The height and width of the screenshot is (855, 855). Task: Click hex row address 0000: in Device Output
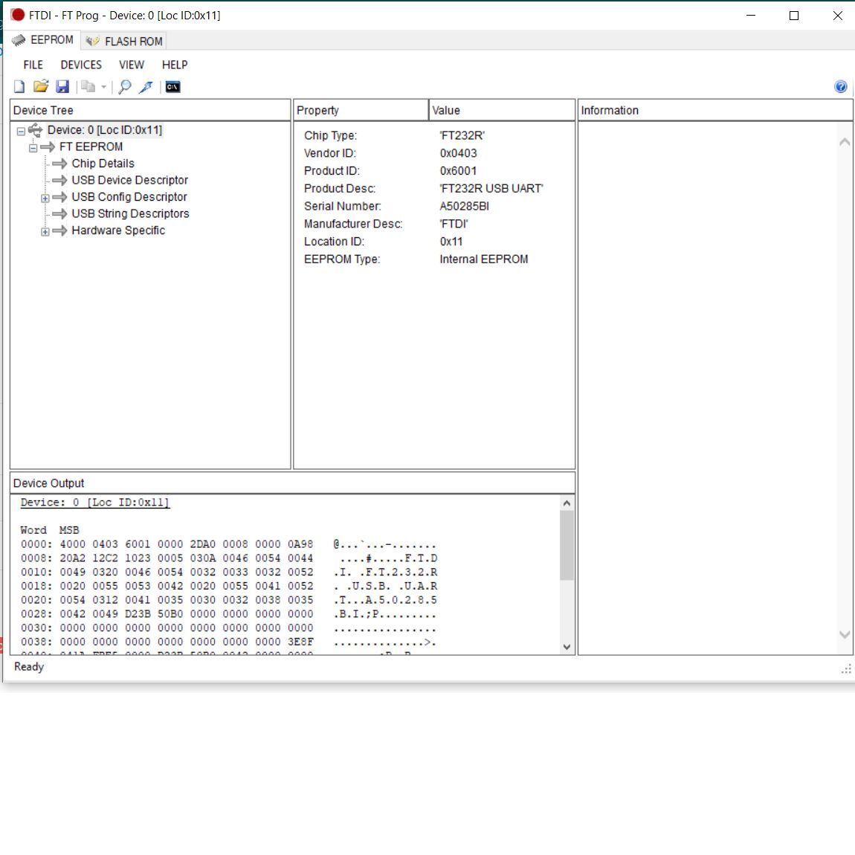pos(36,544)
